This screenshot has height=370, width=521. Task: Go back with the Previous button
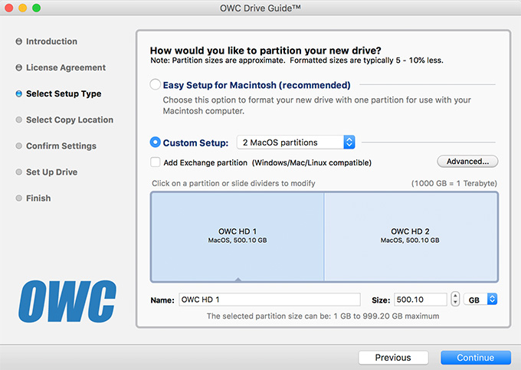[393, 358]
